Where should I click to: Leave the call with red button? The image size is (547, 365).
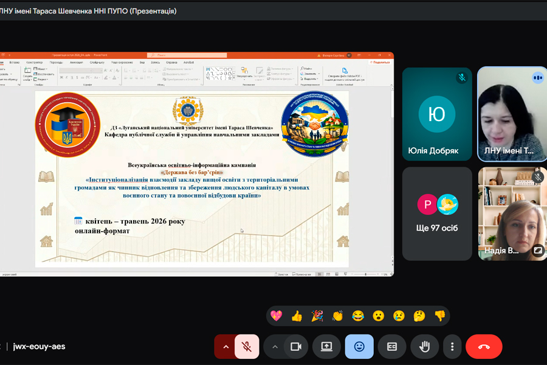click(484, 347)
